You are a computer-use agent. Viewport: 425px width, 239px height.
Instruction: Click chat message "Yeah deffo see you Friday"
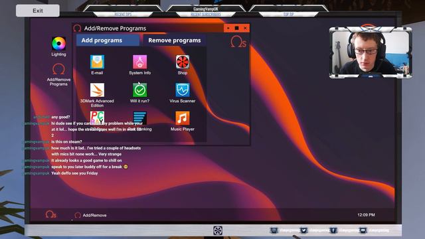(x=74, y=173)
